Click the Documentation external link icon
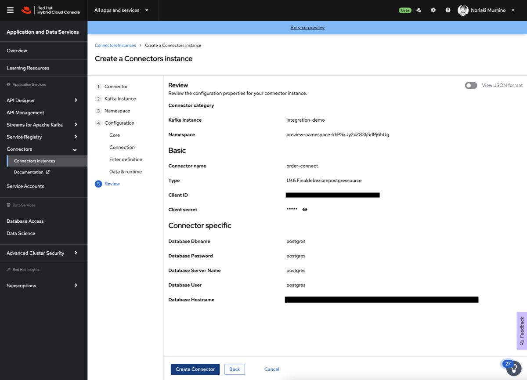Screen dimensions: 527x380 pyautogui.click(x=48, y=172)
